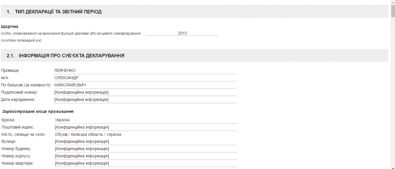The image size is (395, 169).
Task: Click the Податковий номер confidential value
Action: click(x=145, y=93)
